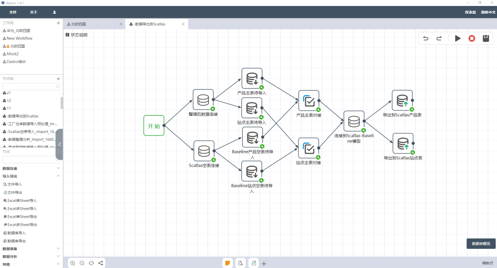Zoom in on the canvas

click(72, 263)
